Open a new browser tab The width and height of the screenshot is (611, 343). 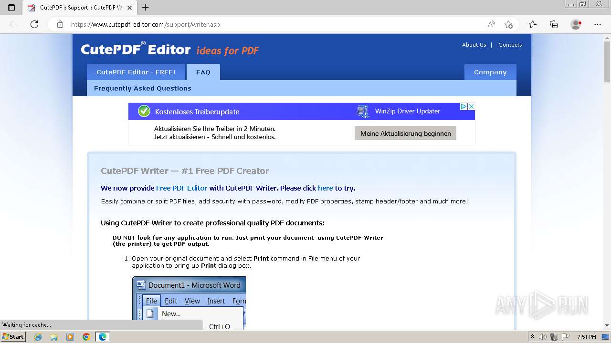pyautogui.click(x=146, y=8)
